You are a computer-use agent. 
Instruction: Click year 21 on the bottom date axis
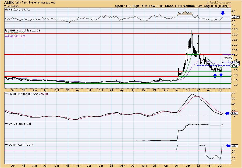155,166
